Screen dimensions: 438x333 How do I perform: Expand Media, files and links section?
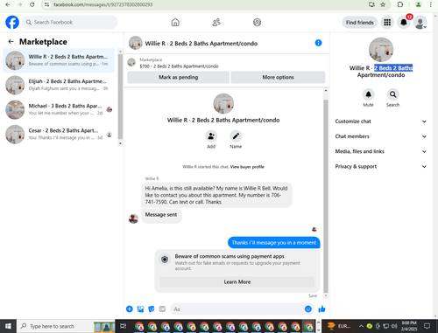381,151
